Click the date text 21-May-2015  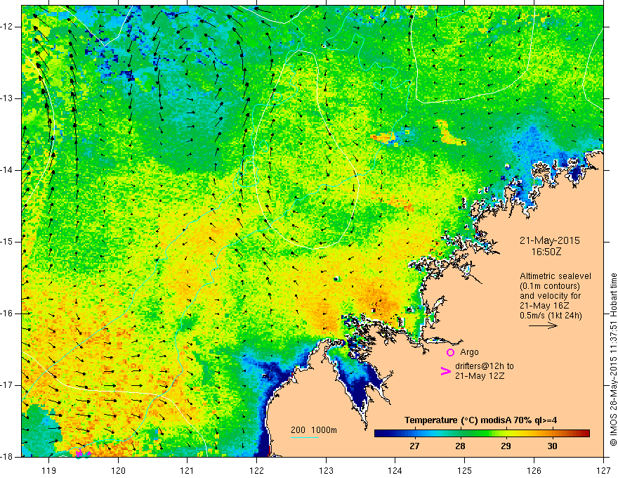(x=549, y=240)
